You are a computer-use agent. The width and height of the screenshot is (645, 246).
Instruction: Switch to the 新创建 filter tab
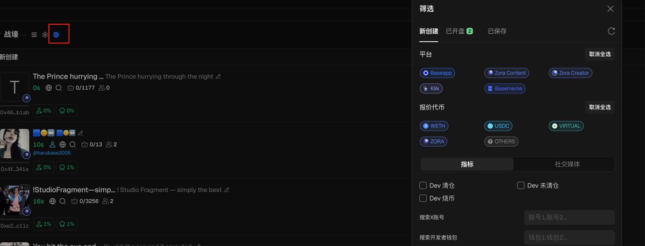[x=429, y=31]
